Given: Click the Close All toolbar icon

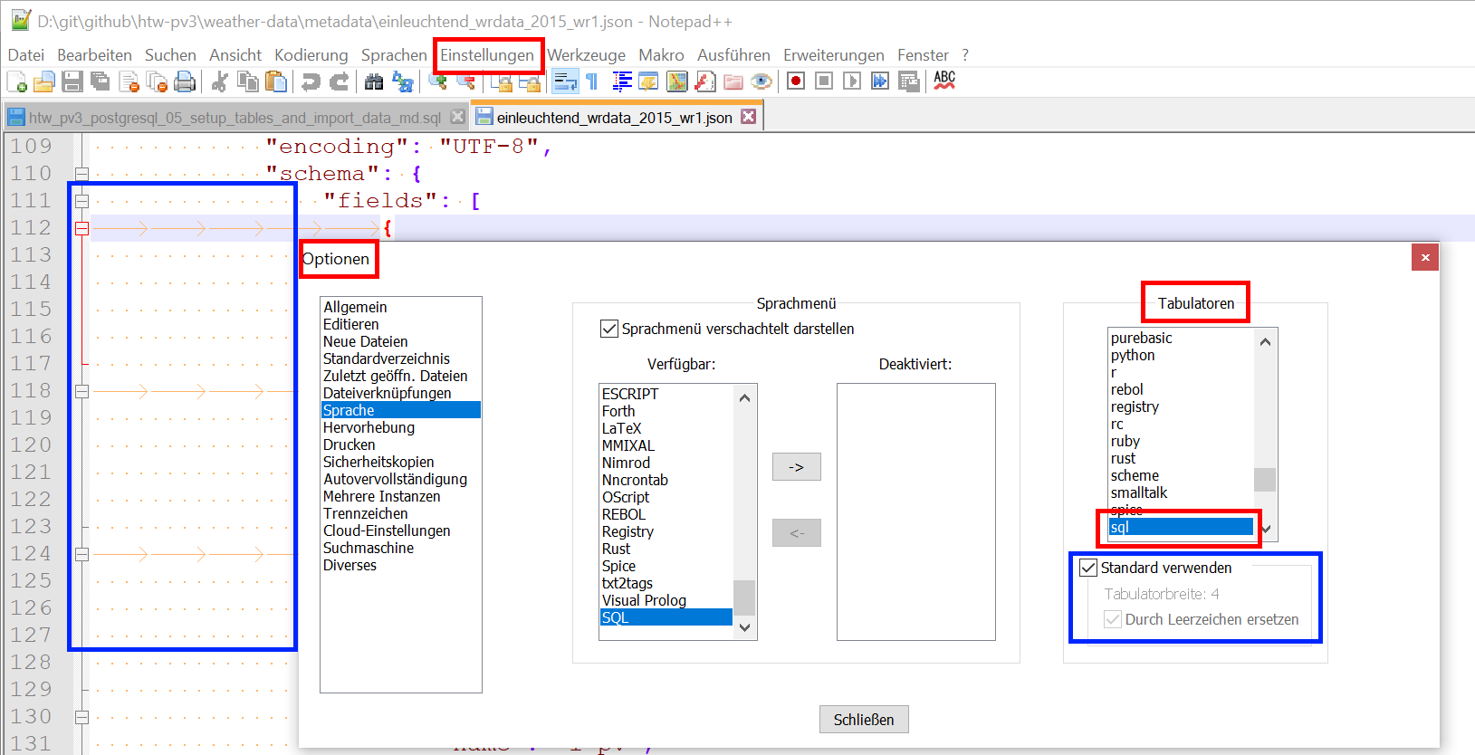Looking at the screenshot, I should coord(157,82).
